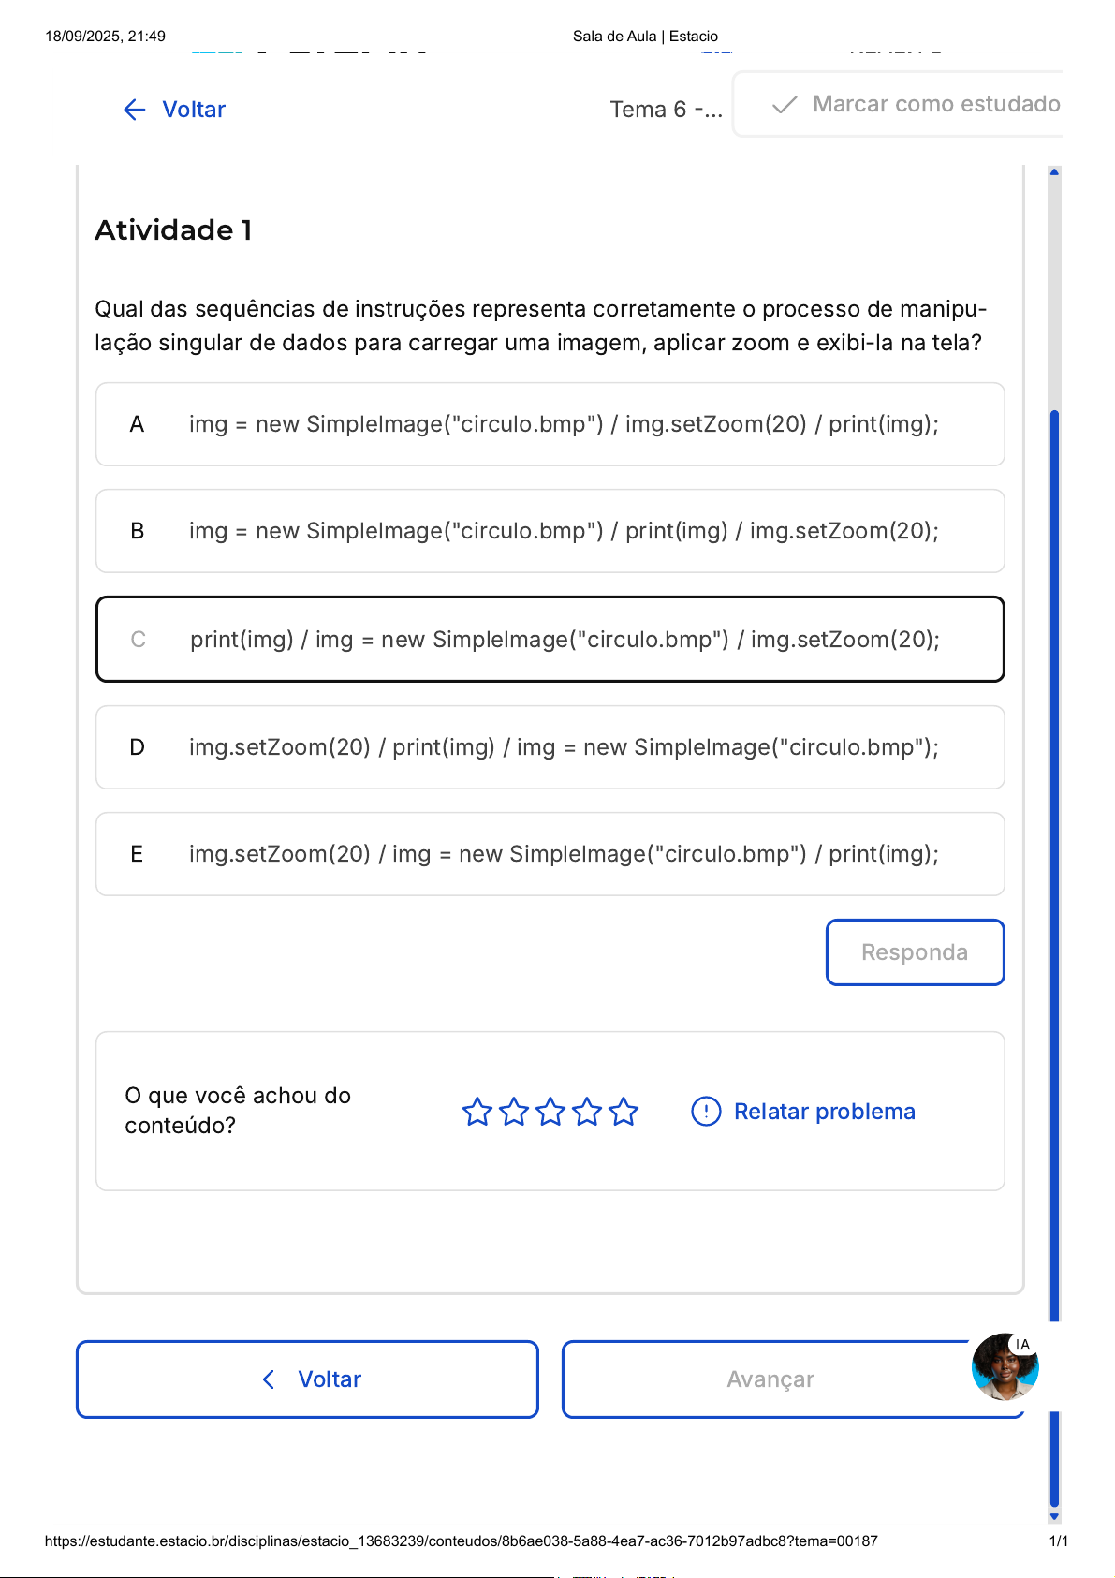Pick answer option E starting with img.setZoom(20)
Viewport: 1115px width, 1578px height.
550,854
